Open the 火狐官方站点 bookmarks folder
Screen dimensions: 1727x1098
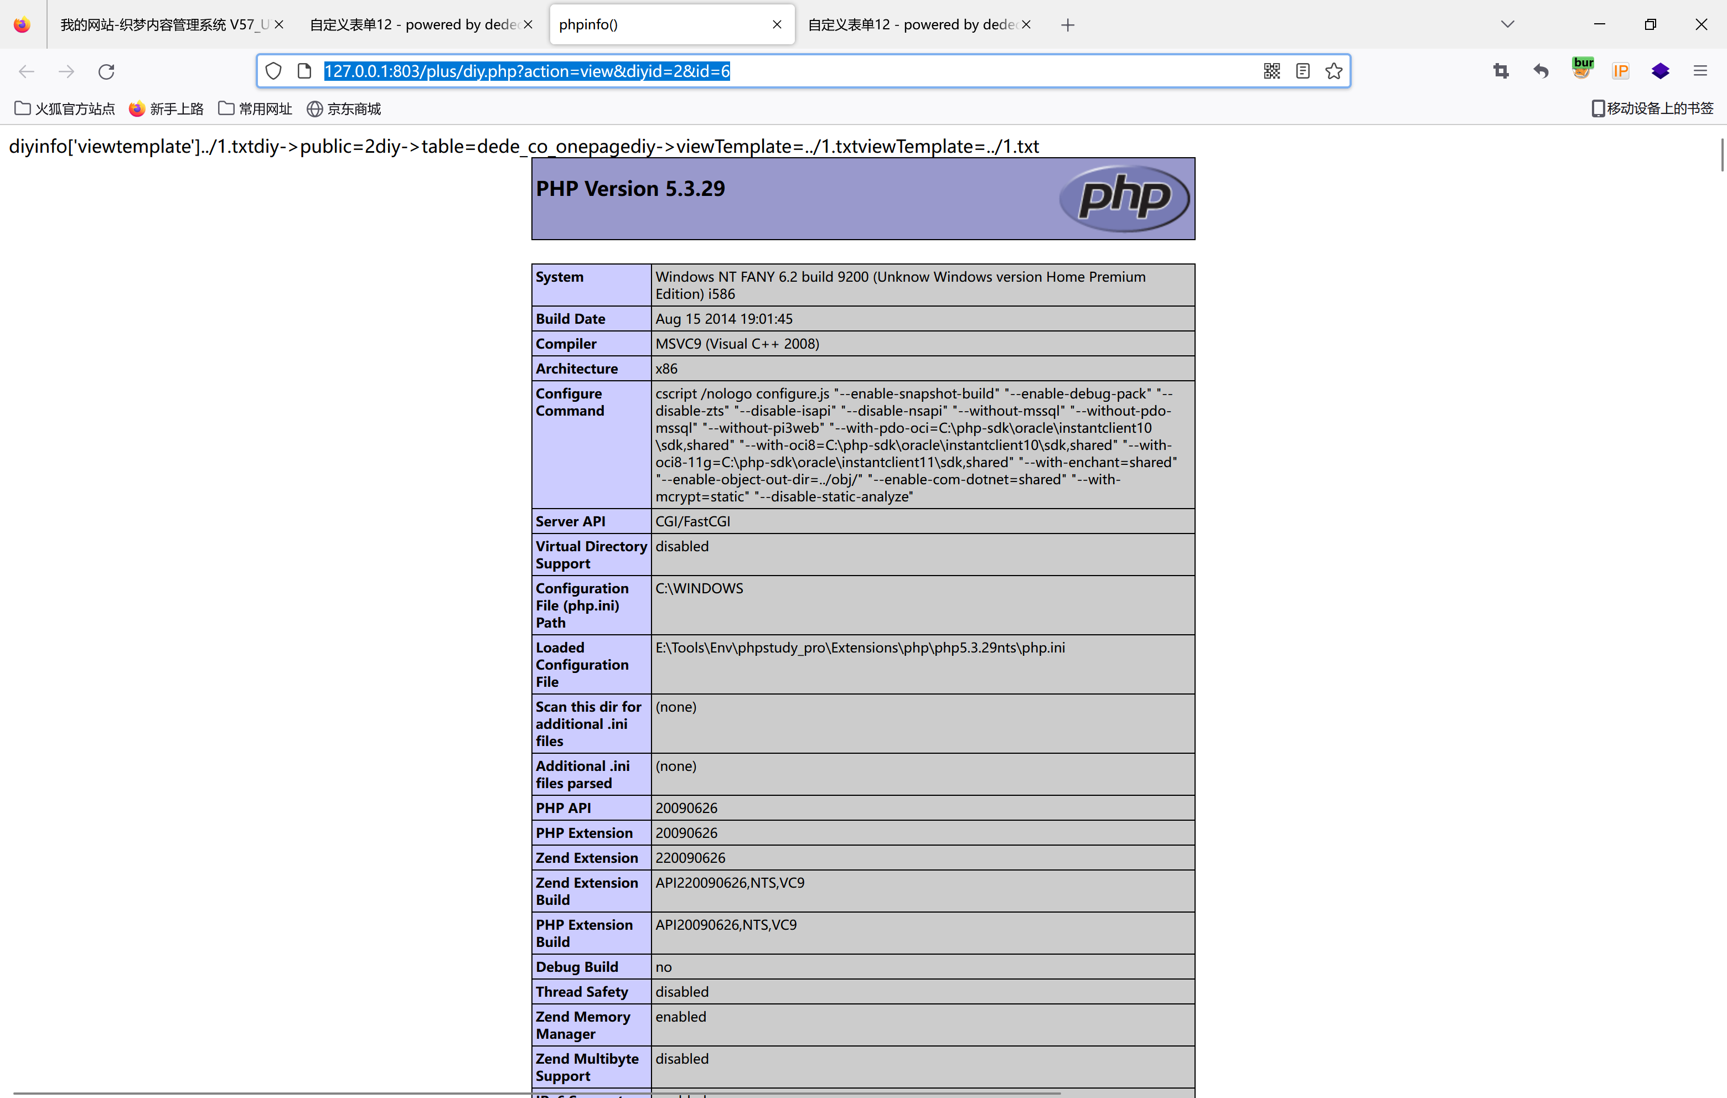coord(65,108)
